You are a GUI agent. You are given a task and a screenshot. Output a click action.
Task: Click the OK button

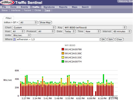point(103,39)
